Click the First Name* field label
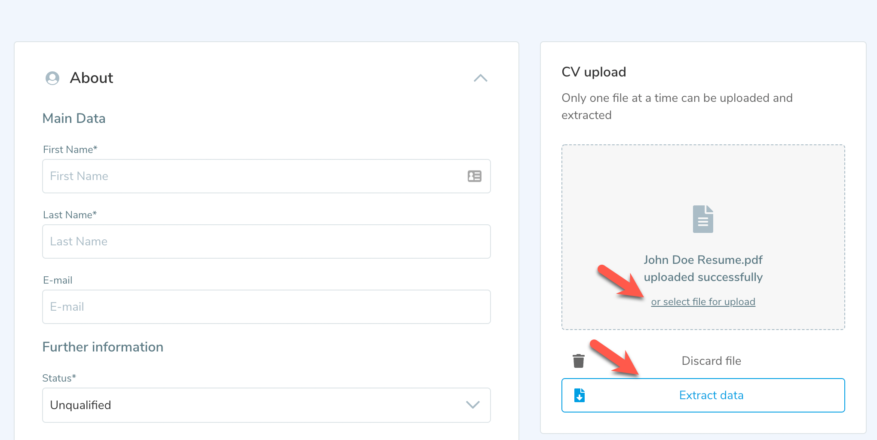This screenshot has width=877, height=440. pos(70,150)
